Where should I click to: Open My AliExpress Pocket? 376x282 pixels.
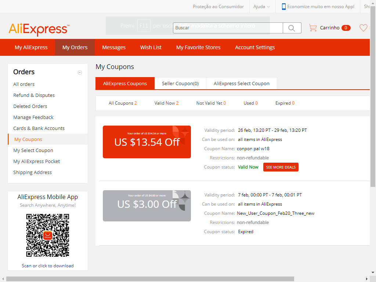(x=36, y=162)
